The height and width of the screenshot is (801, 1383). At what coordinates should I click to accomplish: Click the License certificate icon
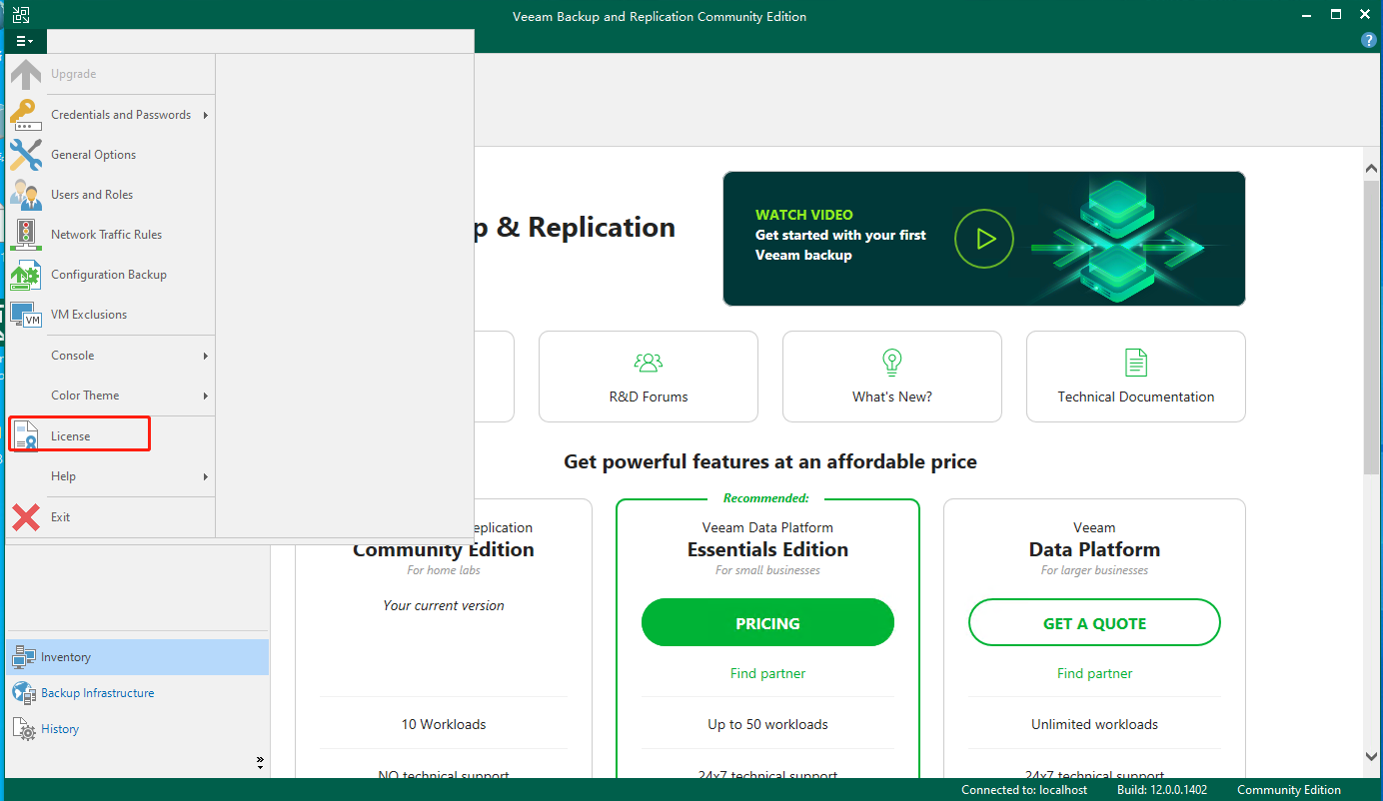26,436
